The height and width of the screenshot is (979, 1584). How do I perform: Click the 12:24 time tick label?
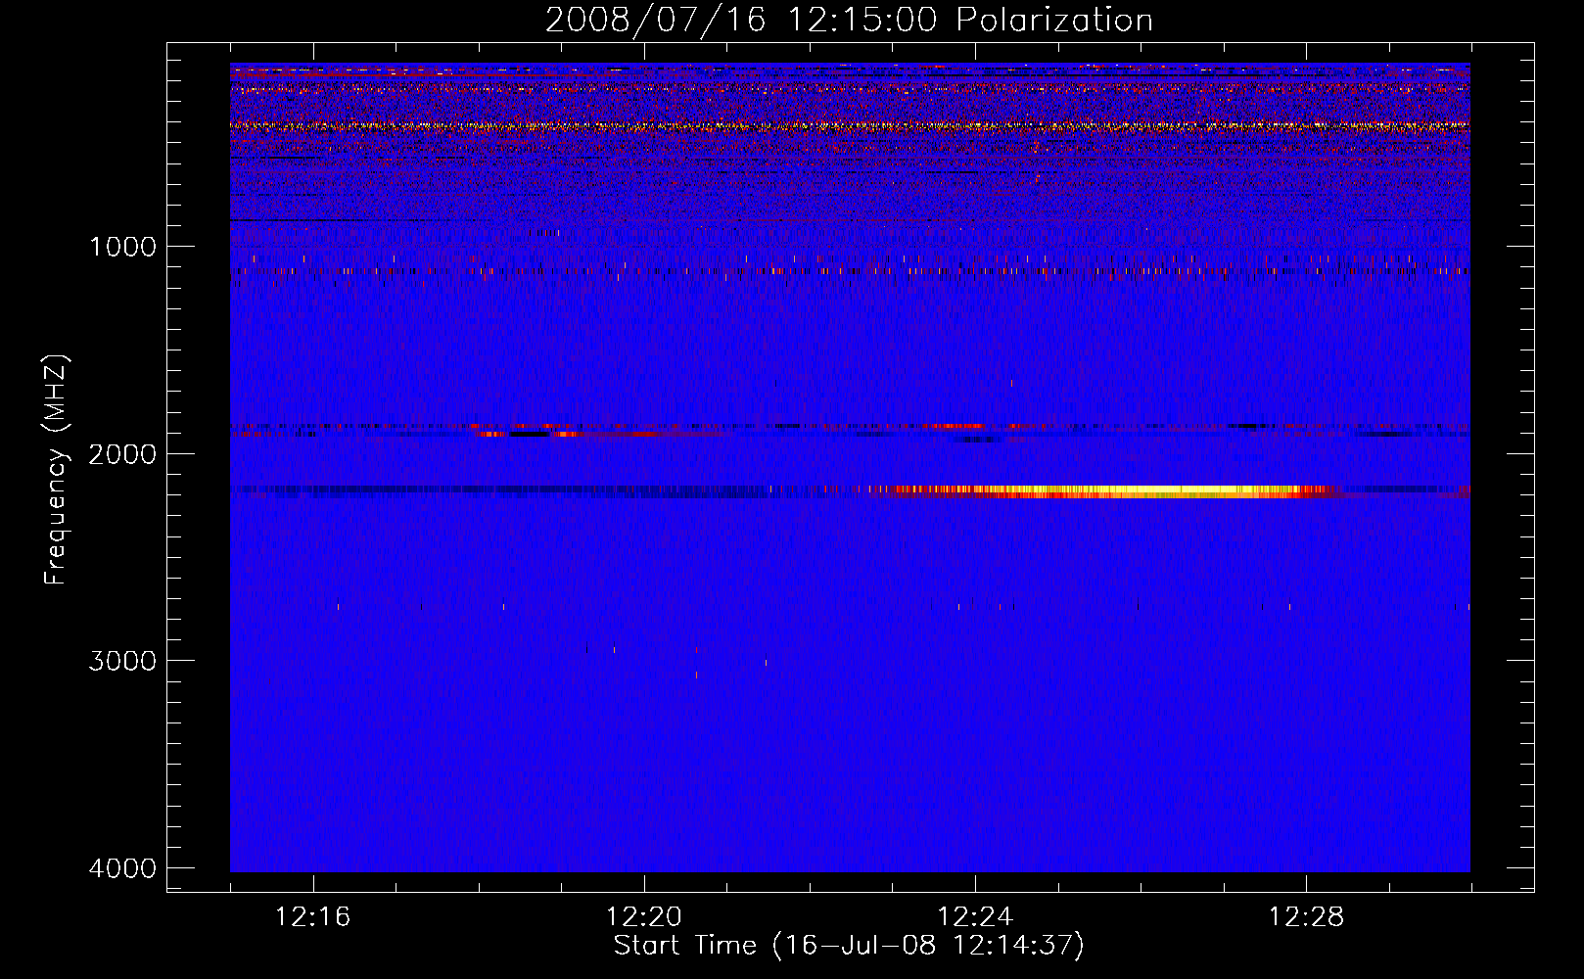[975, 917]
